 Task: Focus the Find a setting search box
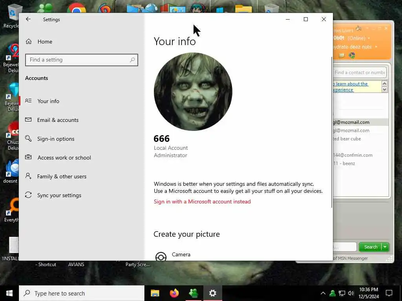[82, 60]
